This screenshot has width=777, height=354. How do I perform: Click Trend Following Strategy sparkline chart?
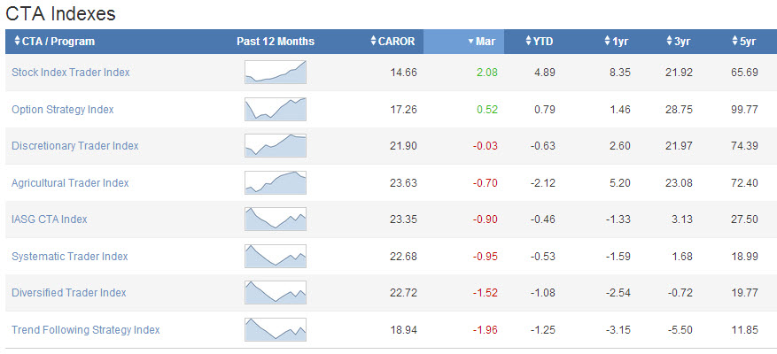(276, 330)
